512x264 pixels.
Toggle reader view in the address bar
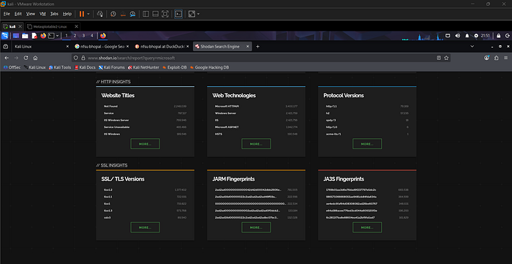(x=439, y=58)
